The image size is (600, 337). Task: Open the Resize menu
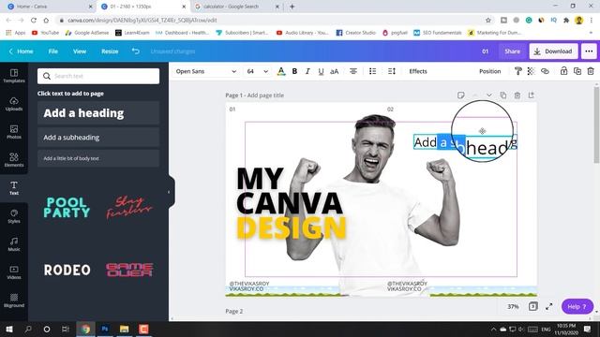click(x=110, y=51)
